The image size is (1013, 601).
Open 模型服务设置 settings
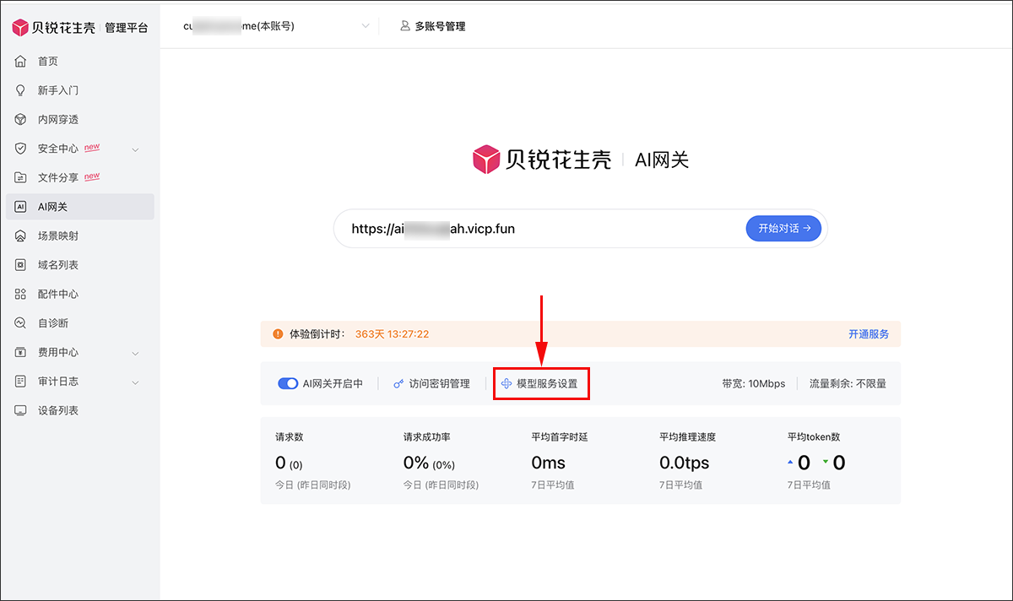coord(540,384)
